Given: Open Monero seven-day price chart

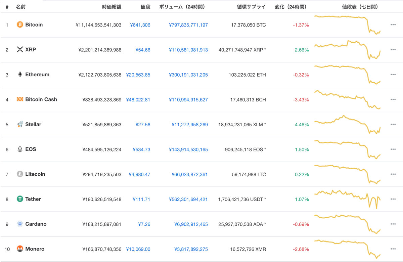Looking at the screenshot, I should pyautogui.click(x=347, y=249).
